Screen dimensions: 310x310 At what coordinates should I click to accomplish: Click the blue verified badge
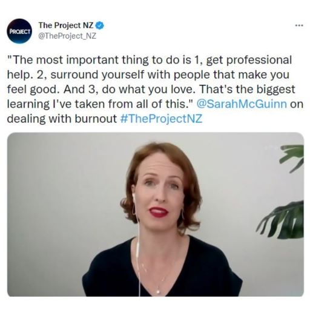coord(100,25)
